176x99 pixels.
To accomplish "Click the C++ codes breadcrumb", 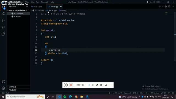I will click(39, 10).
